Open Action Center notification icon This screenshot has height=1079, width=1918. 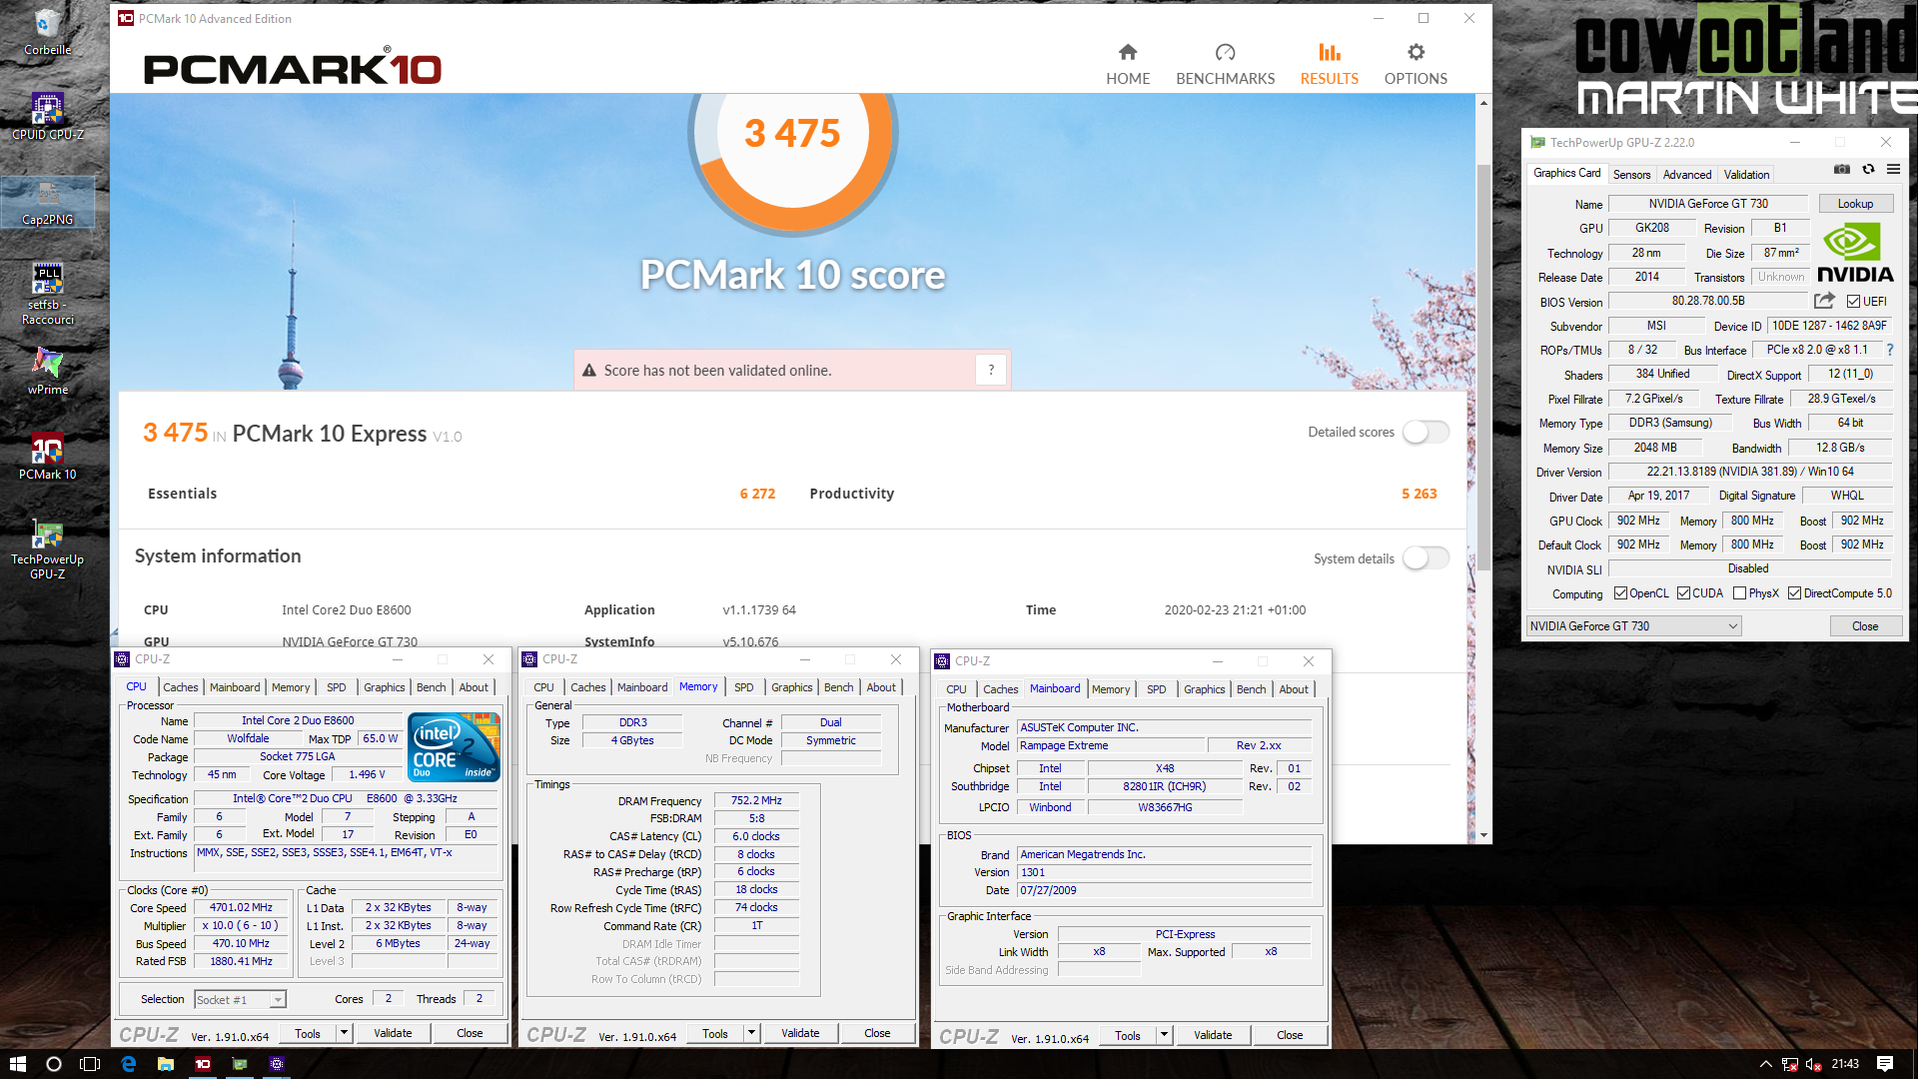click(x=1885, y=1064)
